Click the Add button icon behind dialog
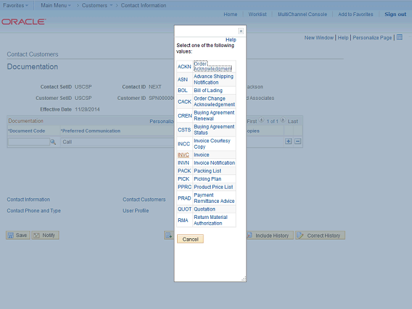The height and width of the screenshot is (309, 412). pyautogui.click(x=169, y=236)
